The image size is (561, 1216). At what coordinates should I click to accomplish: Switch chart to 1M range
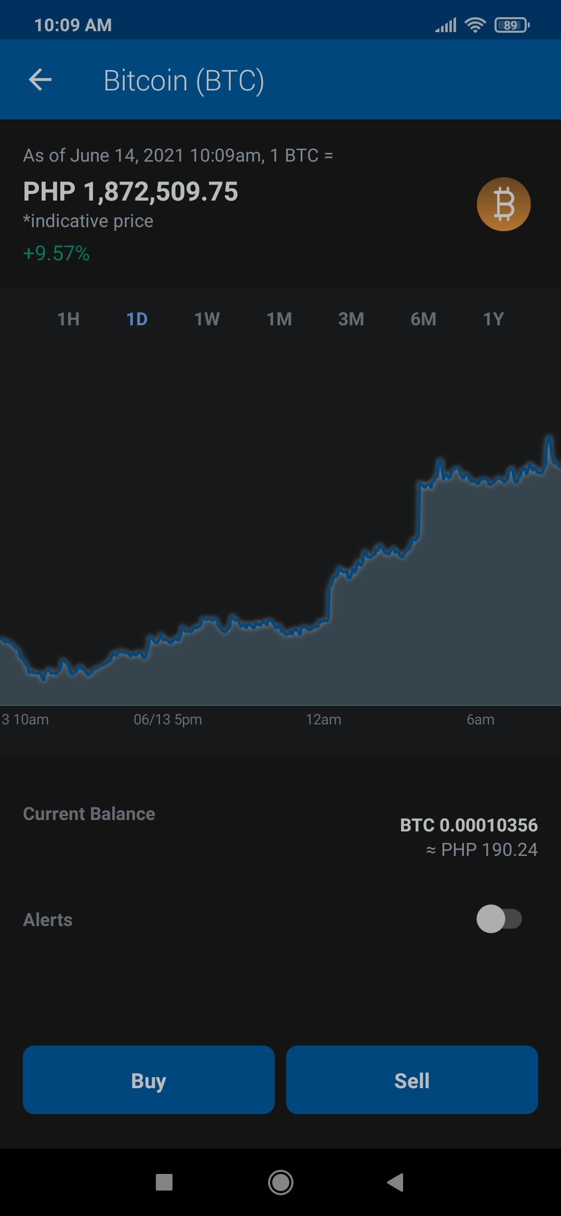click(279, 319)
